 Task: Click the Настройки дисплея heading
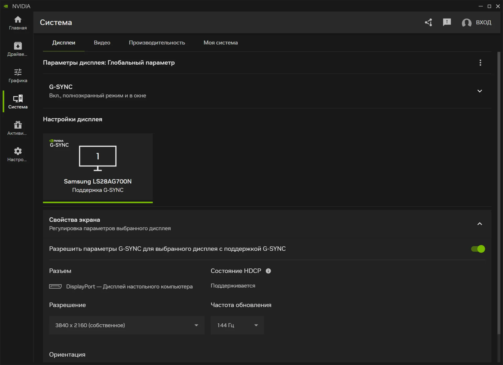(x=73, y=119)
